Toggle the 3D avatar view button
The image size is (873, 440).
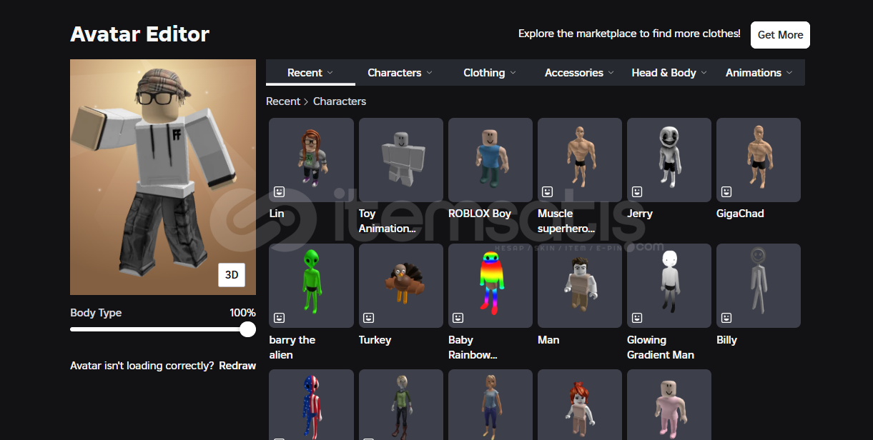(x=232, y=275)
